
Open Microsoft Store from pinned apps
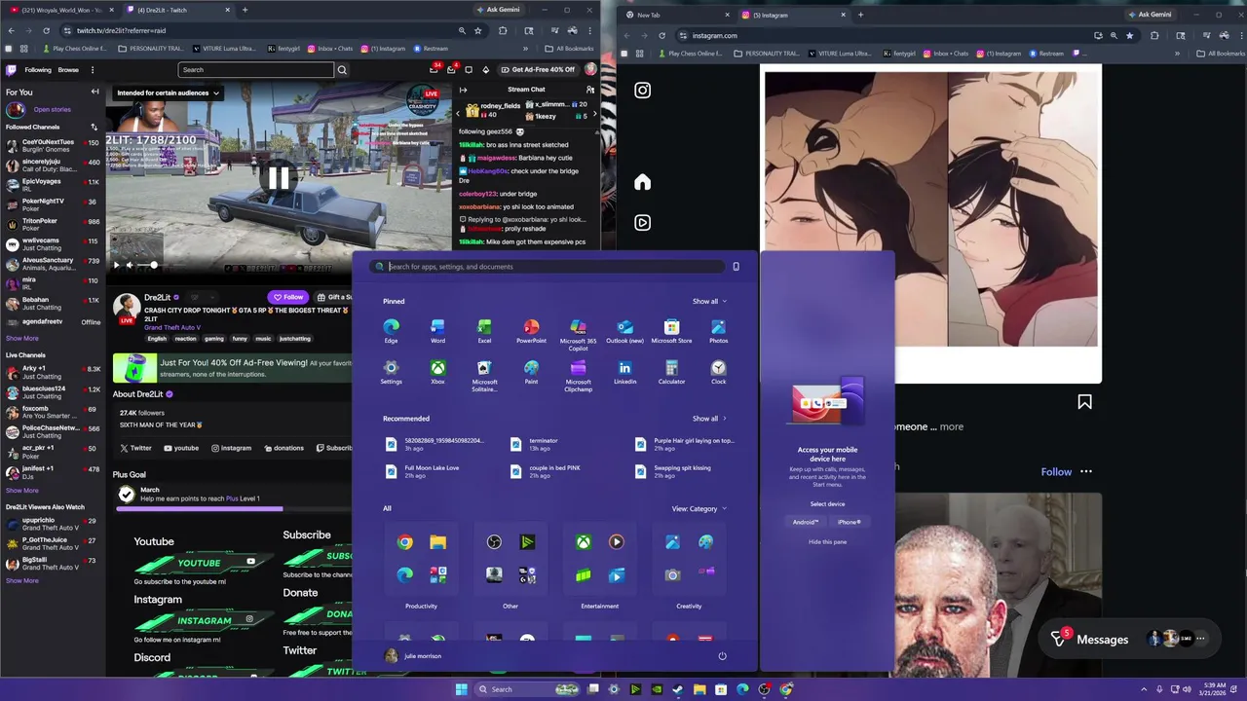[671, 331]
